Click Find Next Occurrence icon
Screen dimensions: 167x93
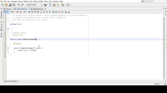35,12
